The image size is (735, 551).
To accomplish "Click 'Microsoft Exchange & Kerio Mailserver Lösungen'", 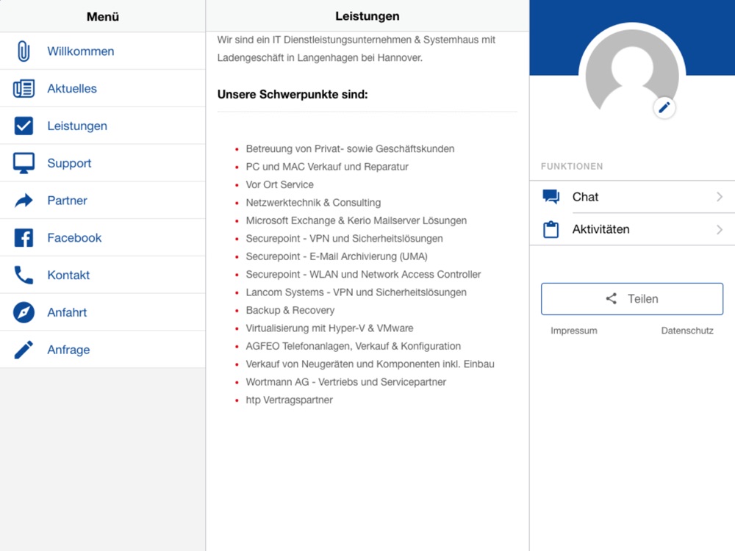I will 356,220.
